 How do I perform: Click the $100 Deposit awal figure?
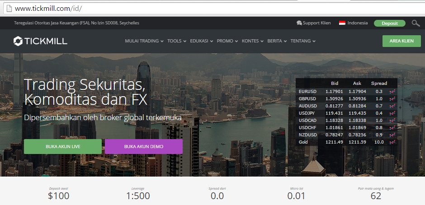tap(58, 196)
